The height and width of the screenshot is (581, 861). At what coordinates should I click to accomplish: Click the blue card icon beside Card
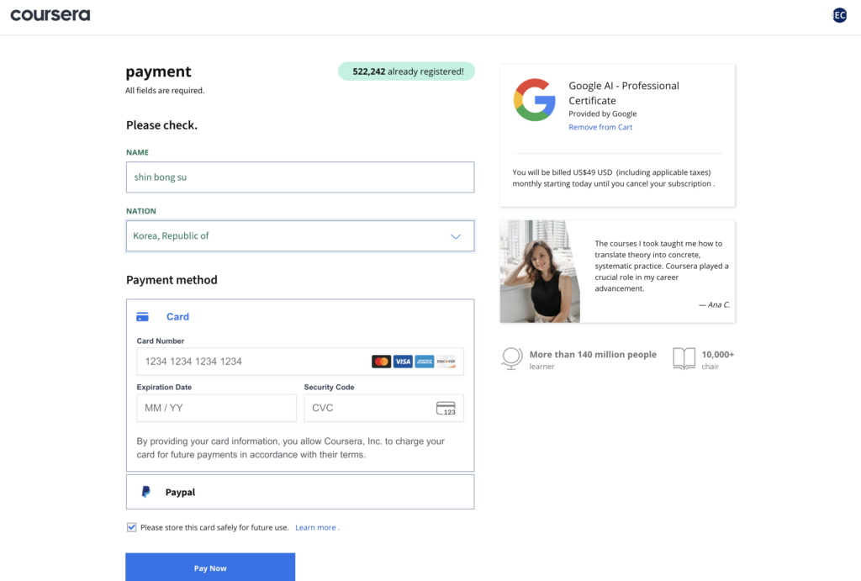(x=142, y=317)
